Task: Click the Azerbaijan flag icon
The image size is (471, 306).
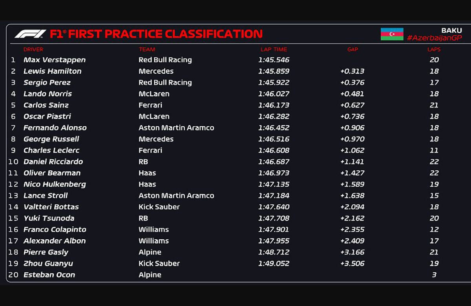Action: coord(392,34)
